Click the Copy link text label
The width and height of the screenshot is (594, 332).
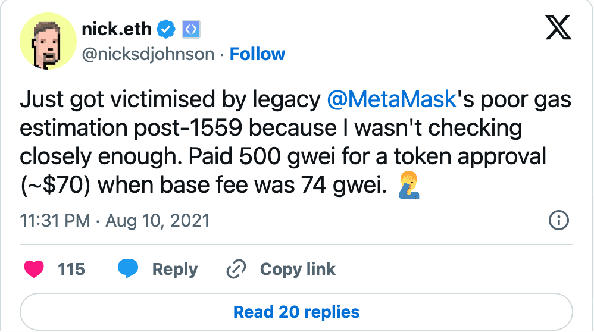point(298,269)
